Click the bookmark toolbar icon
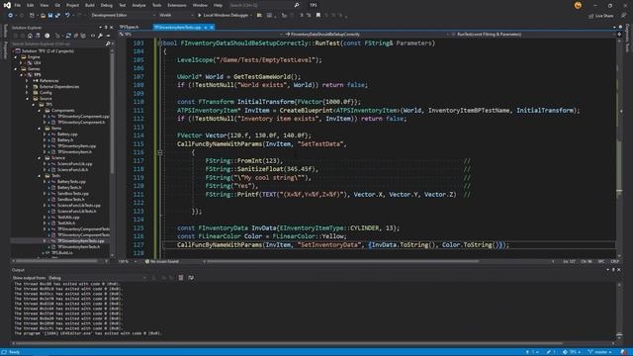 click(318, 16)
